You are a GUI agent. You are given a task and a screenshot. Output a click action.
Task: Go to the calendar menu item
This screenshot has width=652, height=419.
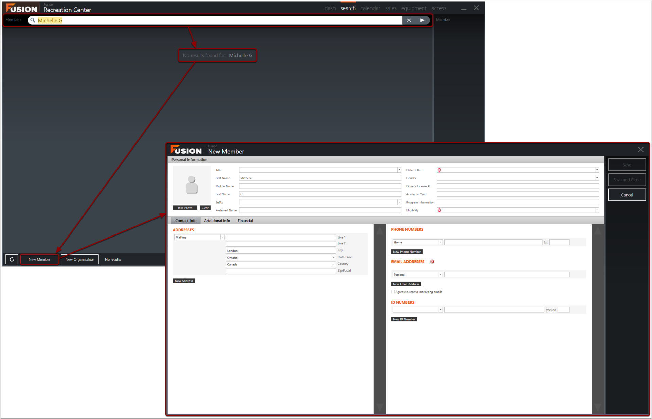tap(370, 8)
